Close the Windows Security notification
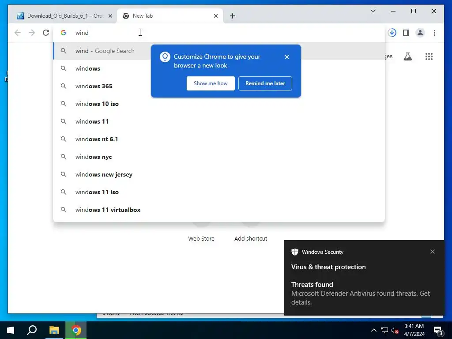The height and width of the screenshot is (339, 452). click(433, 252)
